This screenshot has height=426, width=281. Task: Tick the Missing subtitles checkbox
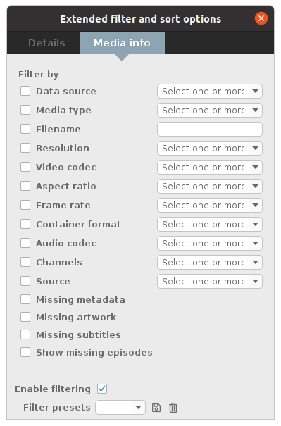click(25, 334)
